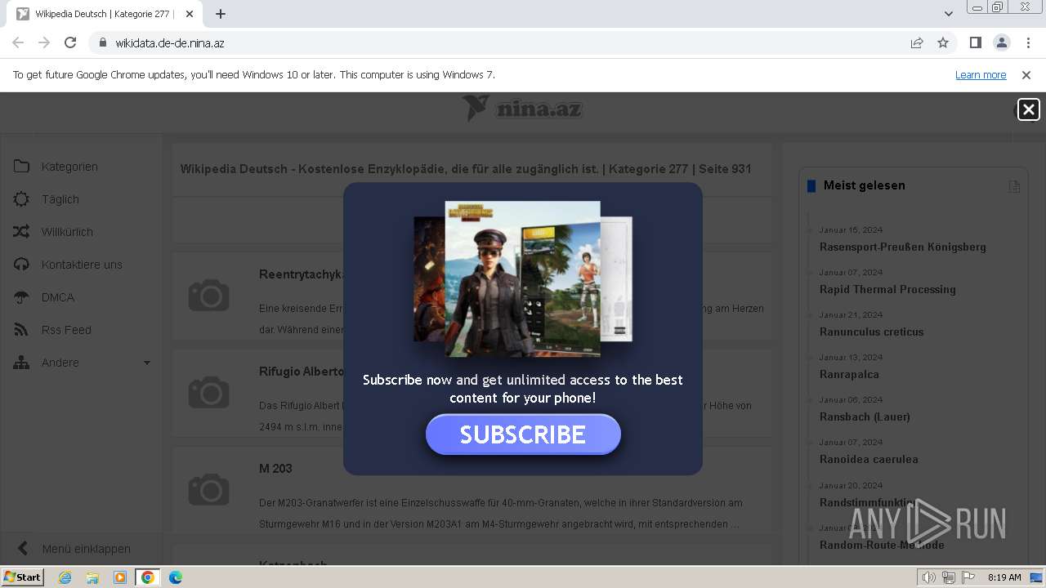Image resolution: width=1046 pixels, height=588 pixels.
Task: Open the Rss Feed menu item
Action: [66, 330]
